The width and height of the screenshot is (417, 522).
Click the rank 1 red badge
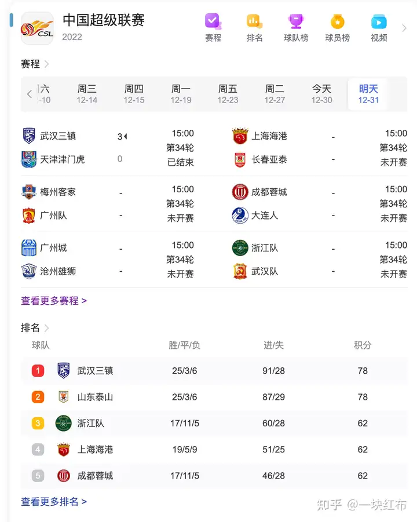click(x=38, y=371)
